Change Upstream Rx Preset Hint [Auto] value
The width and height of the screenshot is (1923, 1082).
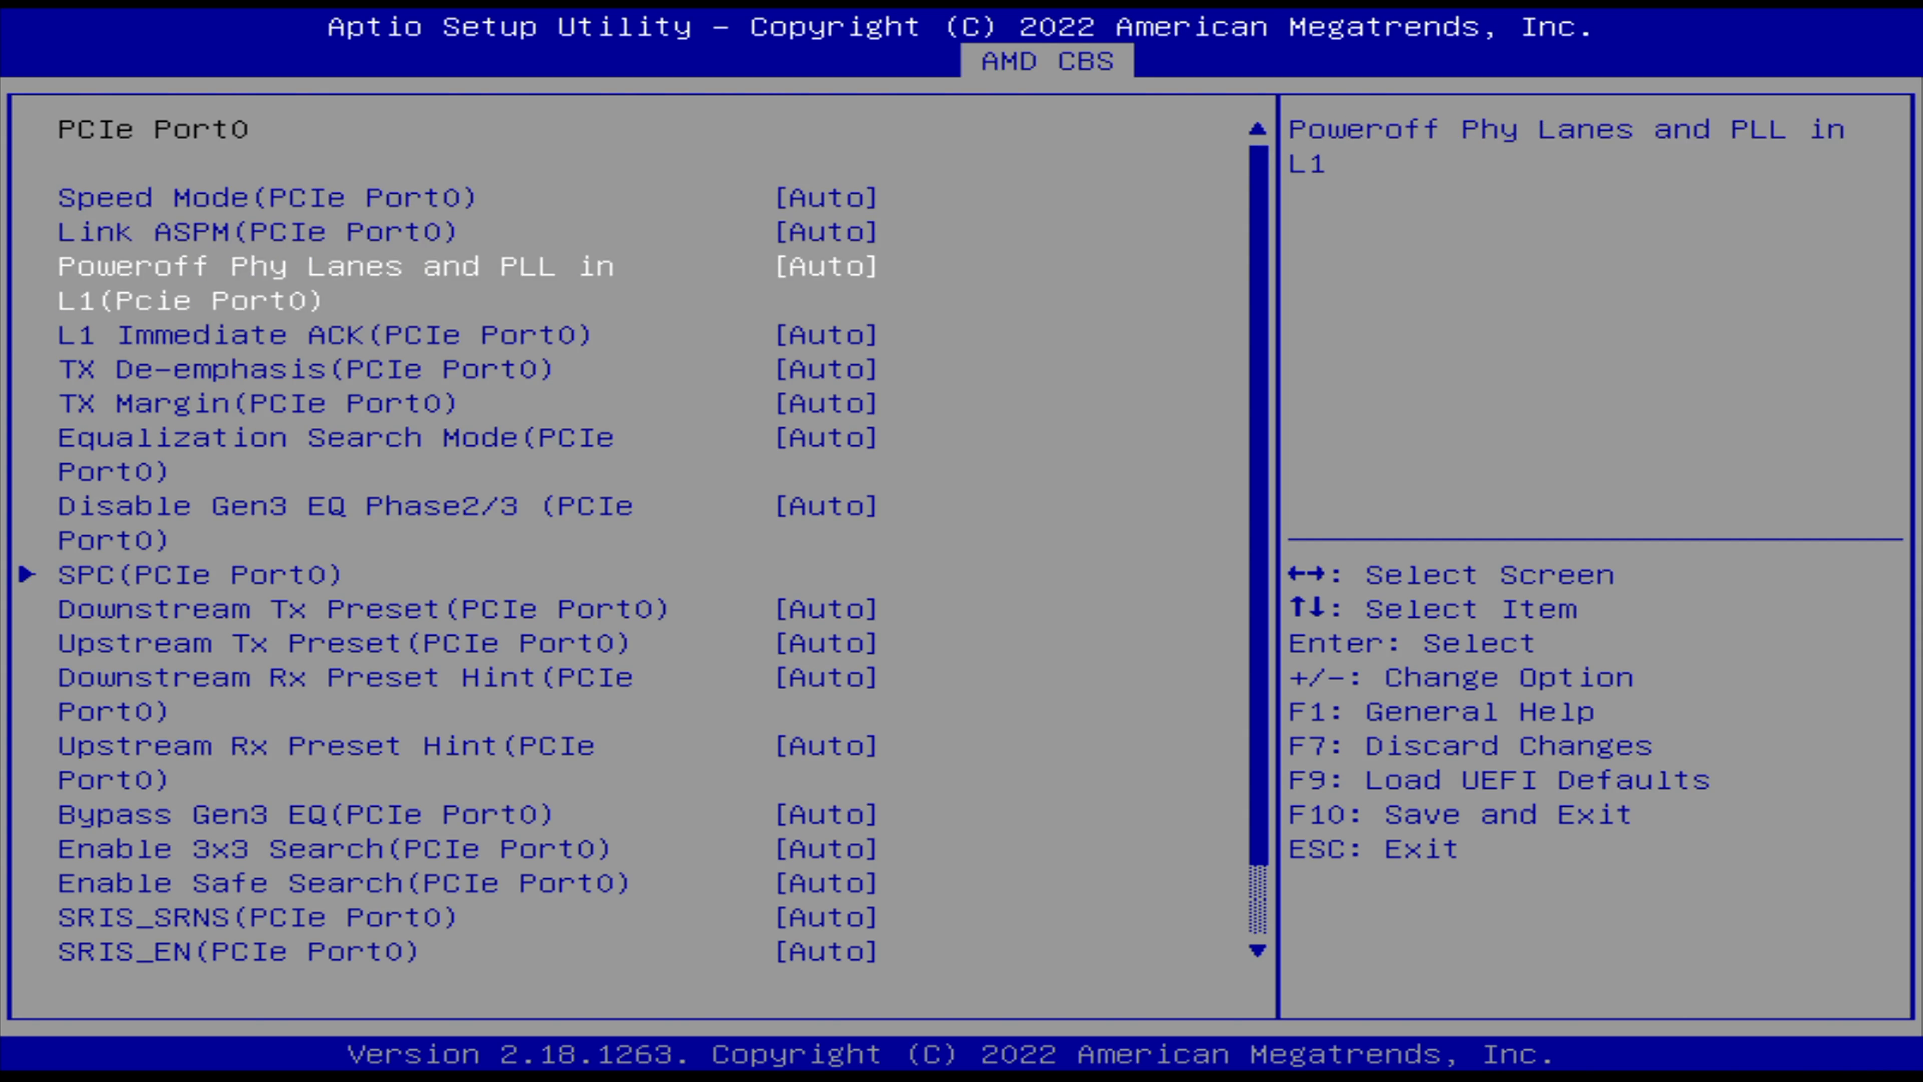coord(826,747)
